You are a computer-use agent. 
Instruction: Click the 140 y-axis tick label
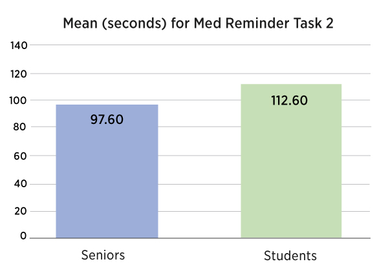18,46
